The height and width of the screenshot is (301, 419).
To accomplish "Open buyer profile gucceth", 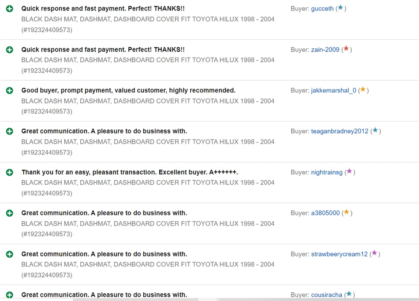I will (322, 9).
